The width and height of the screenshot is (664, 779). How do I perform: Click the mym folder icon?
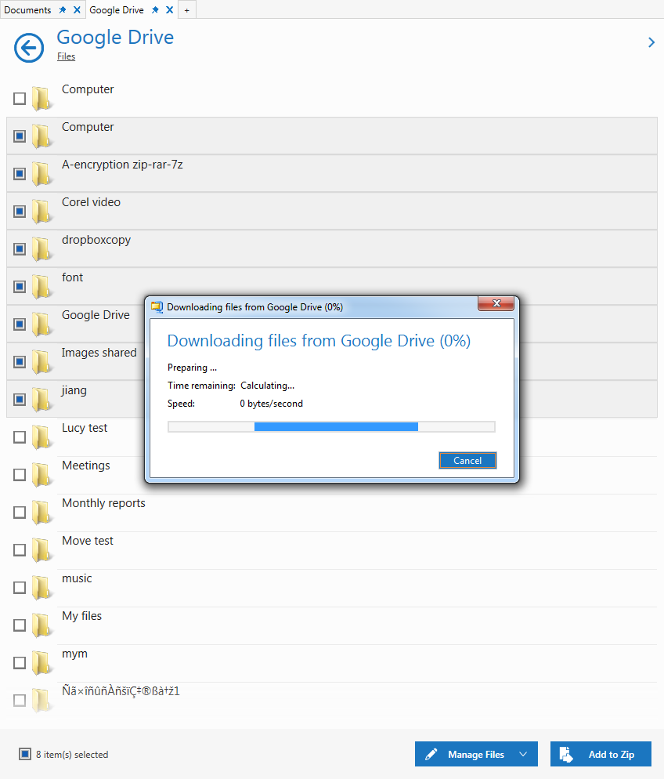coord(42,663)
